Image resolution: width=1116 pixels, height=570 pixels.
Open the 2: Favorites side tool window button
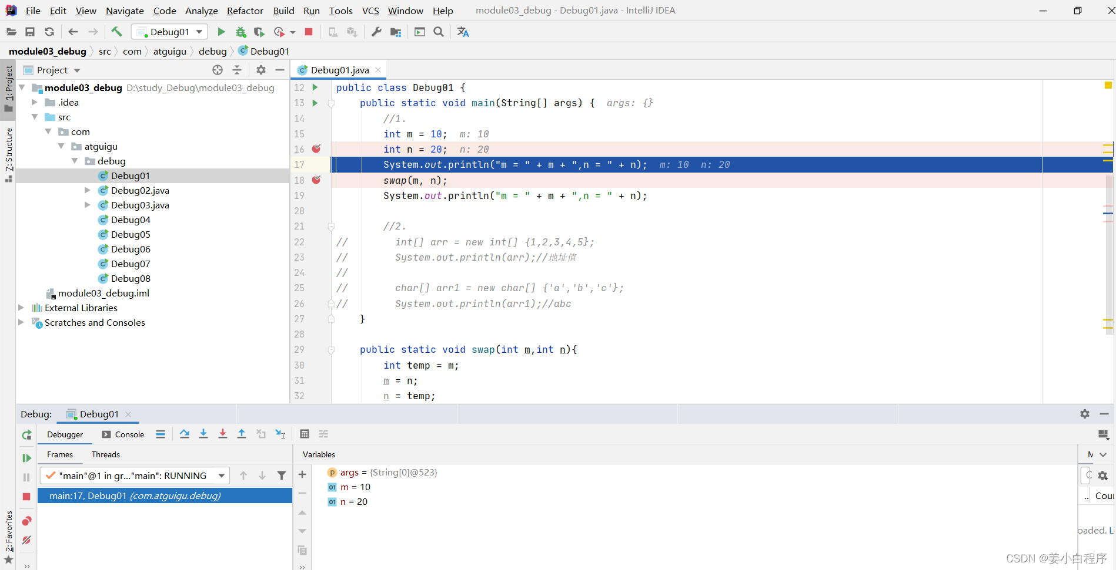[9, 537]
